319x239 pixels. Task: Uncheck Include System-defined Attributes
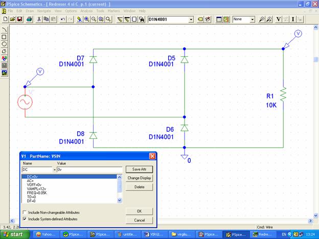tap(25, 219)
